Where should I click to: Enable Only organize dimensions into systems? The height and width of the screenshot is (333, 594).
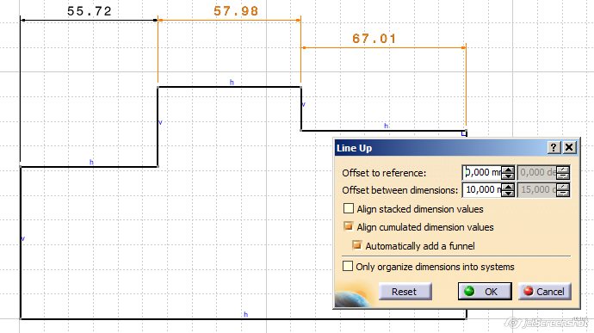point(348,266)
